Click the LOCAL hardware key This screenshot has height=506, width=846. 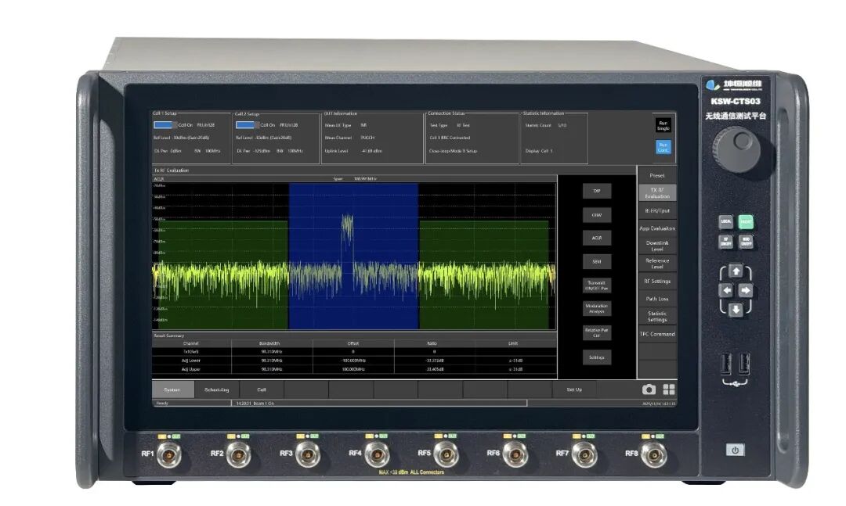(726, 221)
